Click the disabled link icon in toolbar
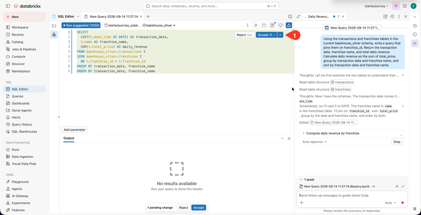The height and width of the screenshot is (215, 421). (256, 25)
